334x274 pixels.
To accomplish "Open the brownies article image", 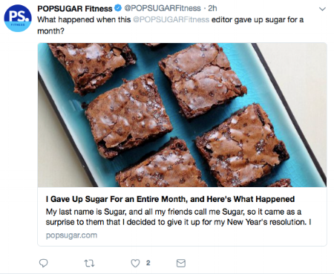I will click(x=182, y=115).
